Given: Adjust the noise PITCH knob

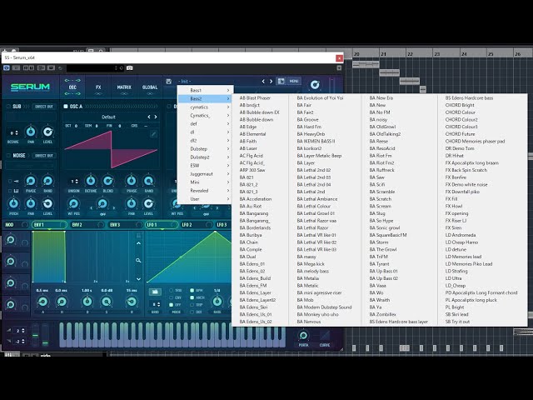Looking at the screenshot, I should pos(13,203).
